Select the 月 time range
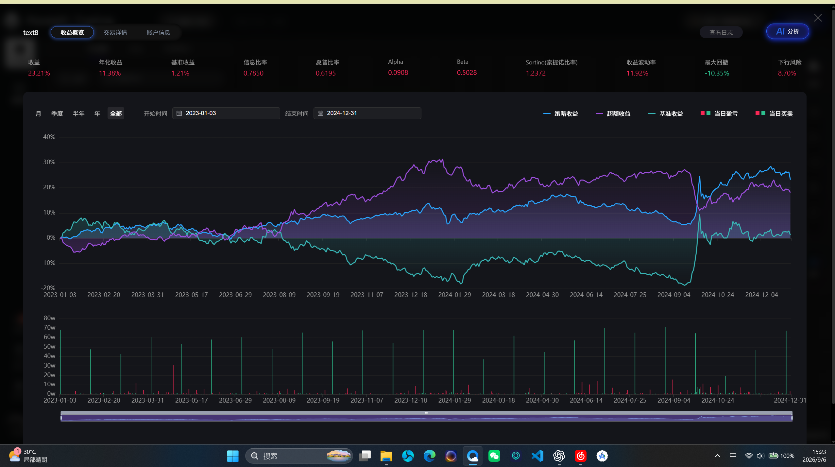Viewport: 835px width, 467px height. pos(38,113)
